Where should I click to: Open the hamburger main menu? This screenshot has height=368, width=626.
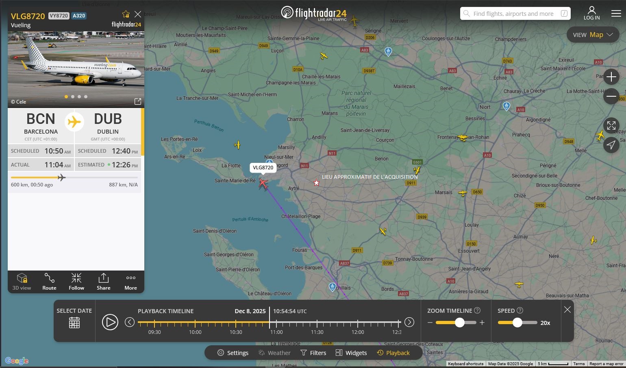[616, 13]
